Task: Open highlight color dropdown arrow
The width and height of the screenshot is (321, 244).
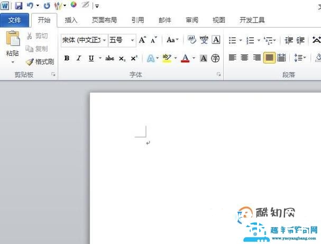Action: click(176, 58)
